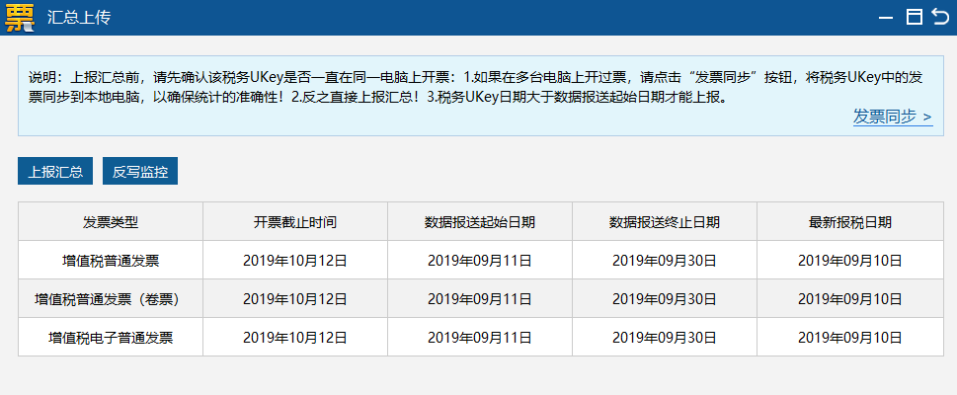The height and width of the screenshot is (395, 957).
Task: Click the 开票截止时间 column header
Action: tap(294, 222)
